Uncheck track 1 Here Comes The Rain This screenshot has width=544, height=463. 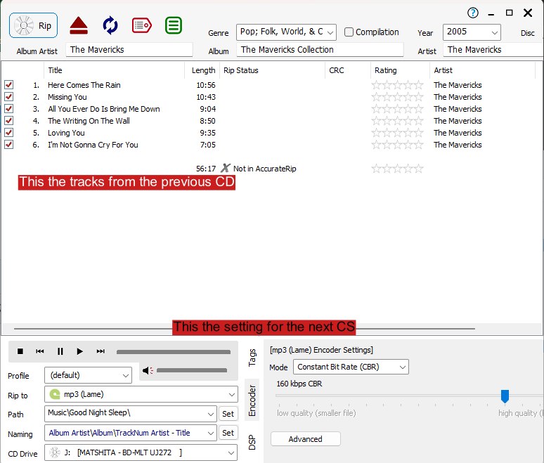8,85
